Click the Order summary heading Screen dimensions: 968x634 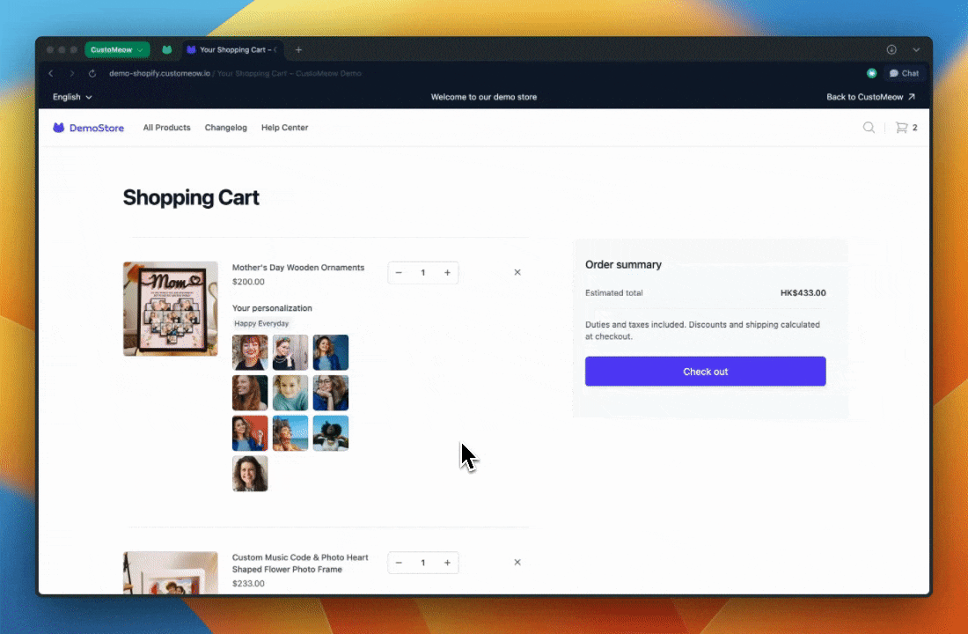pyautogui.click(x=624, y=264)
